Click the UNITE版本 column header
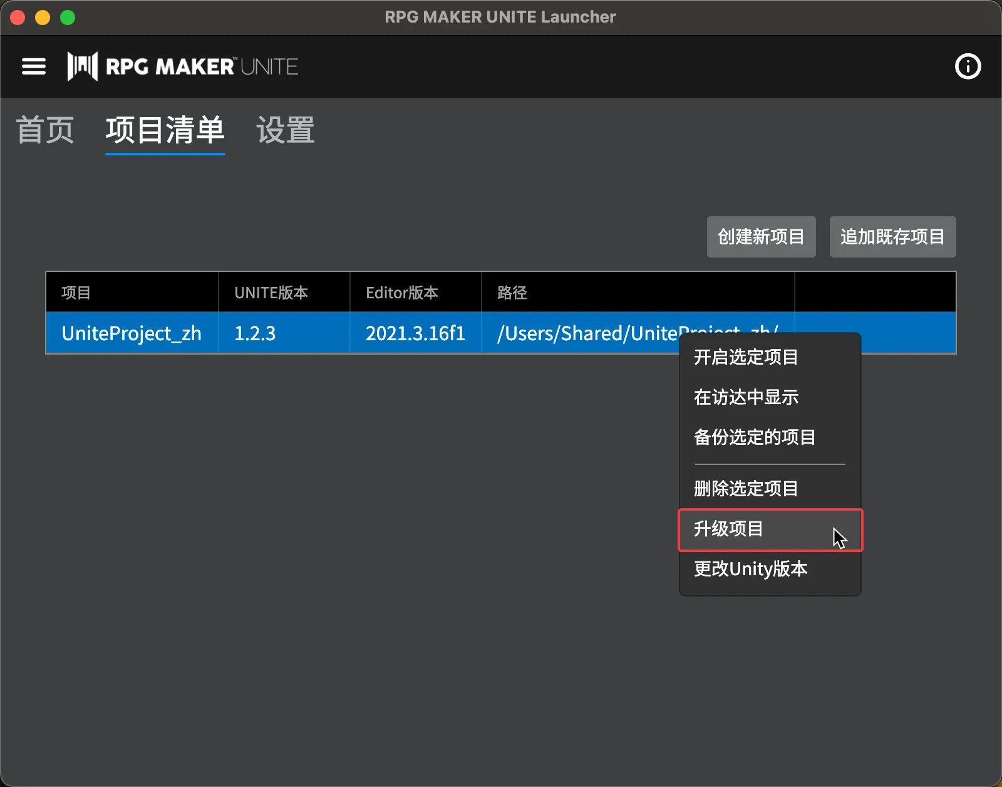Screen dimensions: 1002x787 point(284,293)
